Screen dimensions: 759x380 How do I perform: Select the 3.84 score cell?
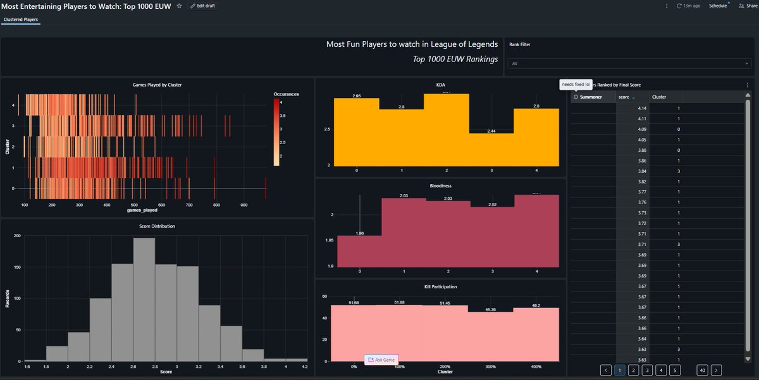633,171
